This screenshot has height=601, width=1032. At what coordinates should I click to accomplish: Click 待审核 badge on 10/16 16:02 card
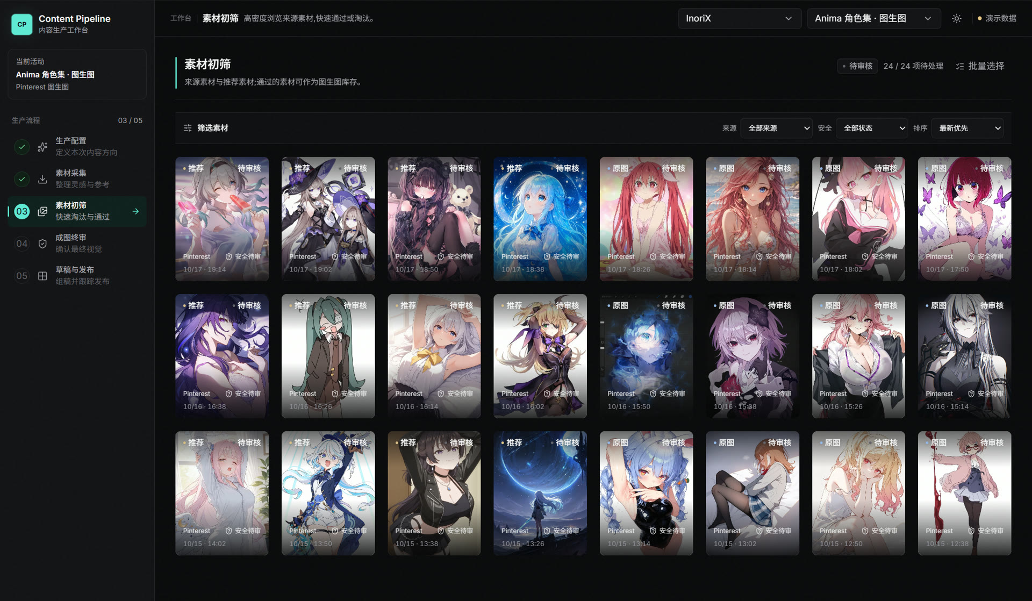[565, 305]
